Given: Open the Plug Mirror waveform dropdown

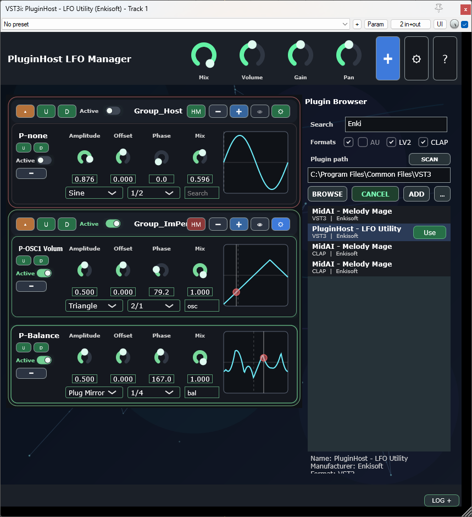Looking at the screenshot, I should (x=94, y=393).
